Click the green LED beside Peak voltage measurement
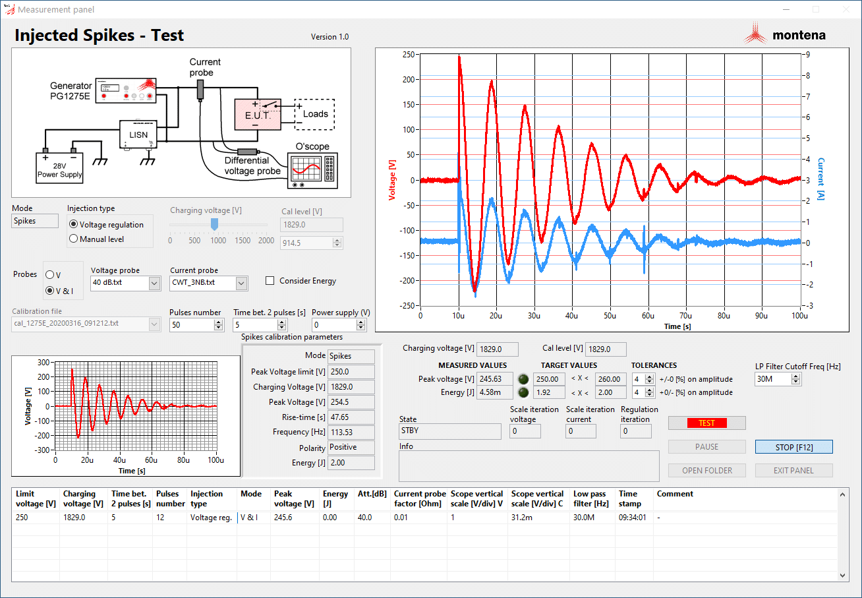The height and width of the screenshot is (598, 862). tap(523, 378)
